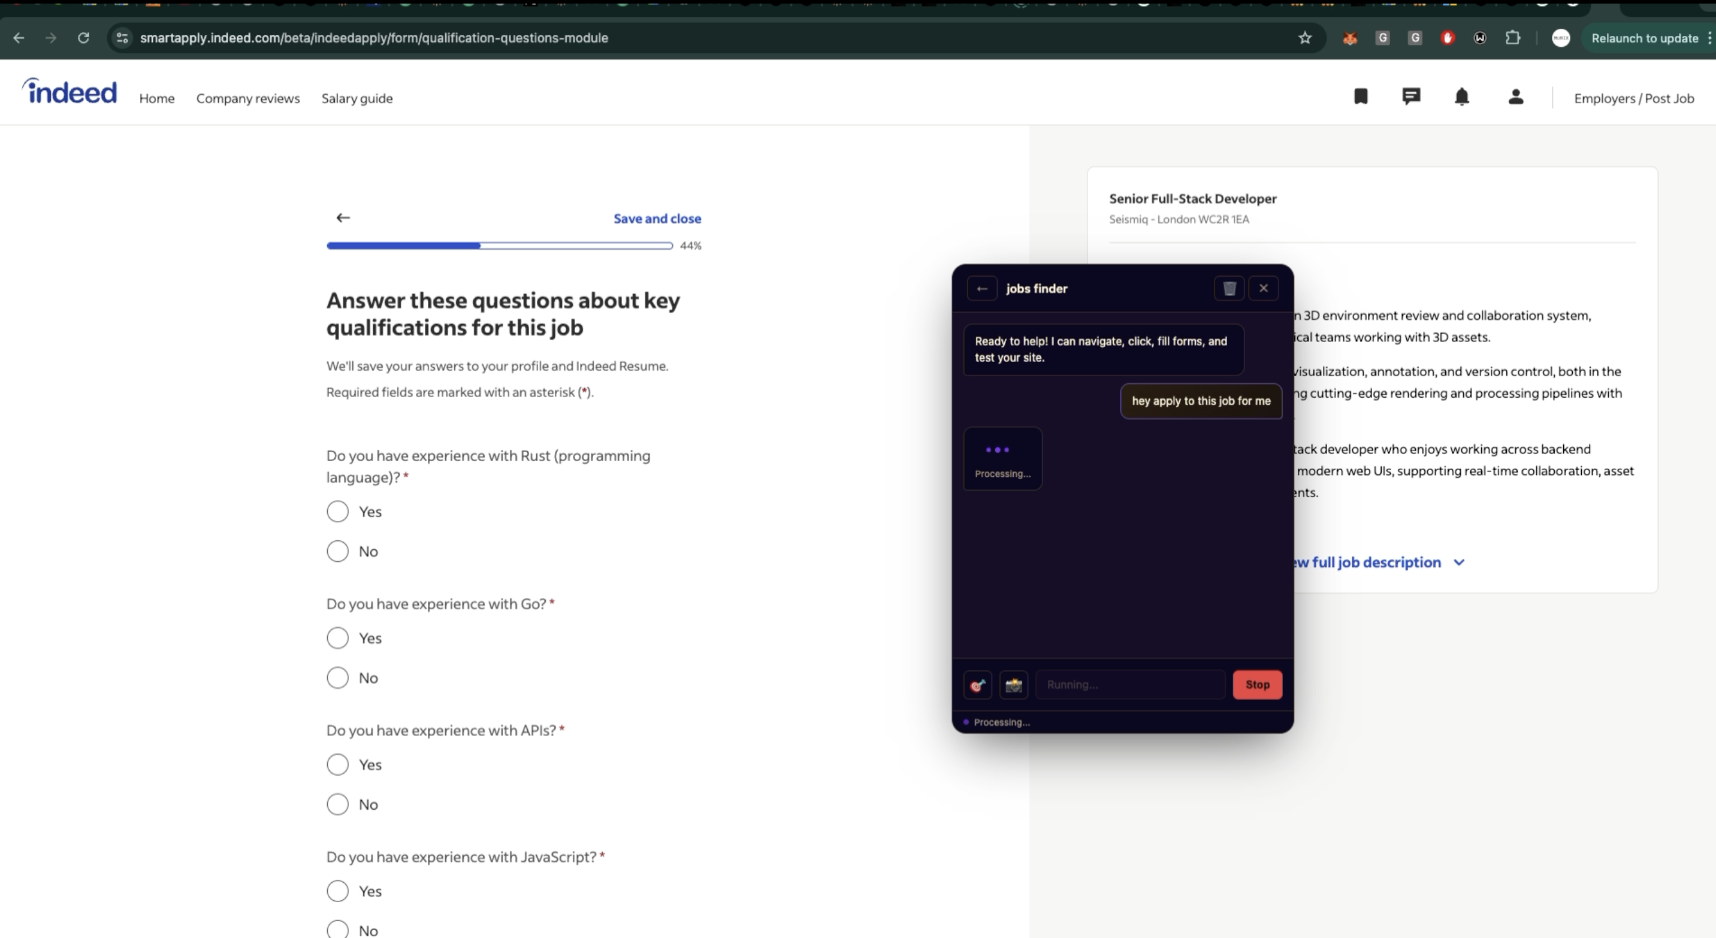
Task: Click the dart target icon in jobs finder
Action: coord(977,685)
